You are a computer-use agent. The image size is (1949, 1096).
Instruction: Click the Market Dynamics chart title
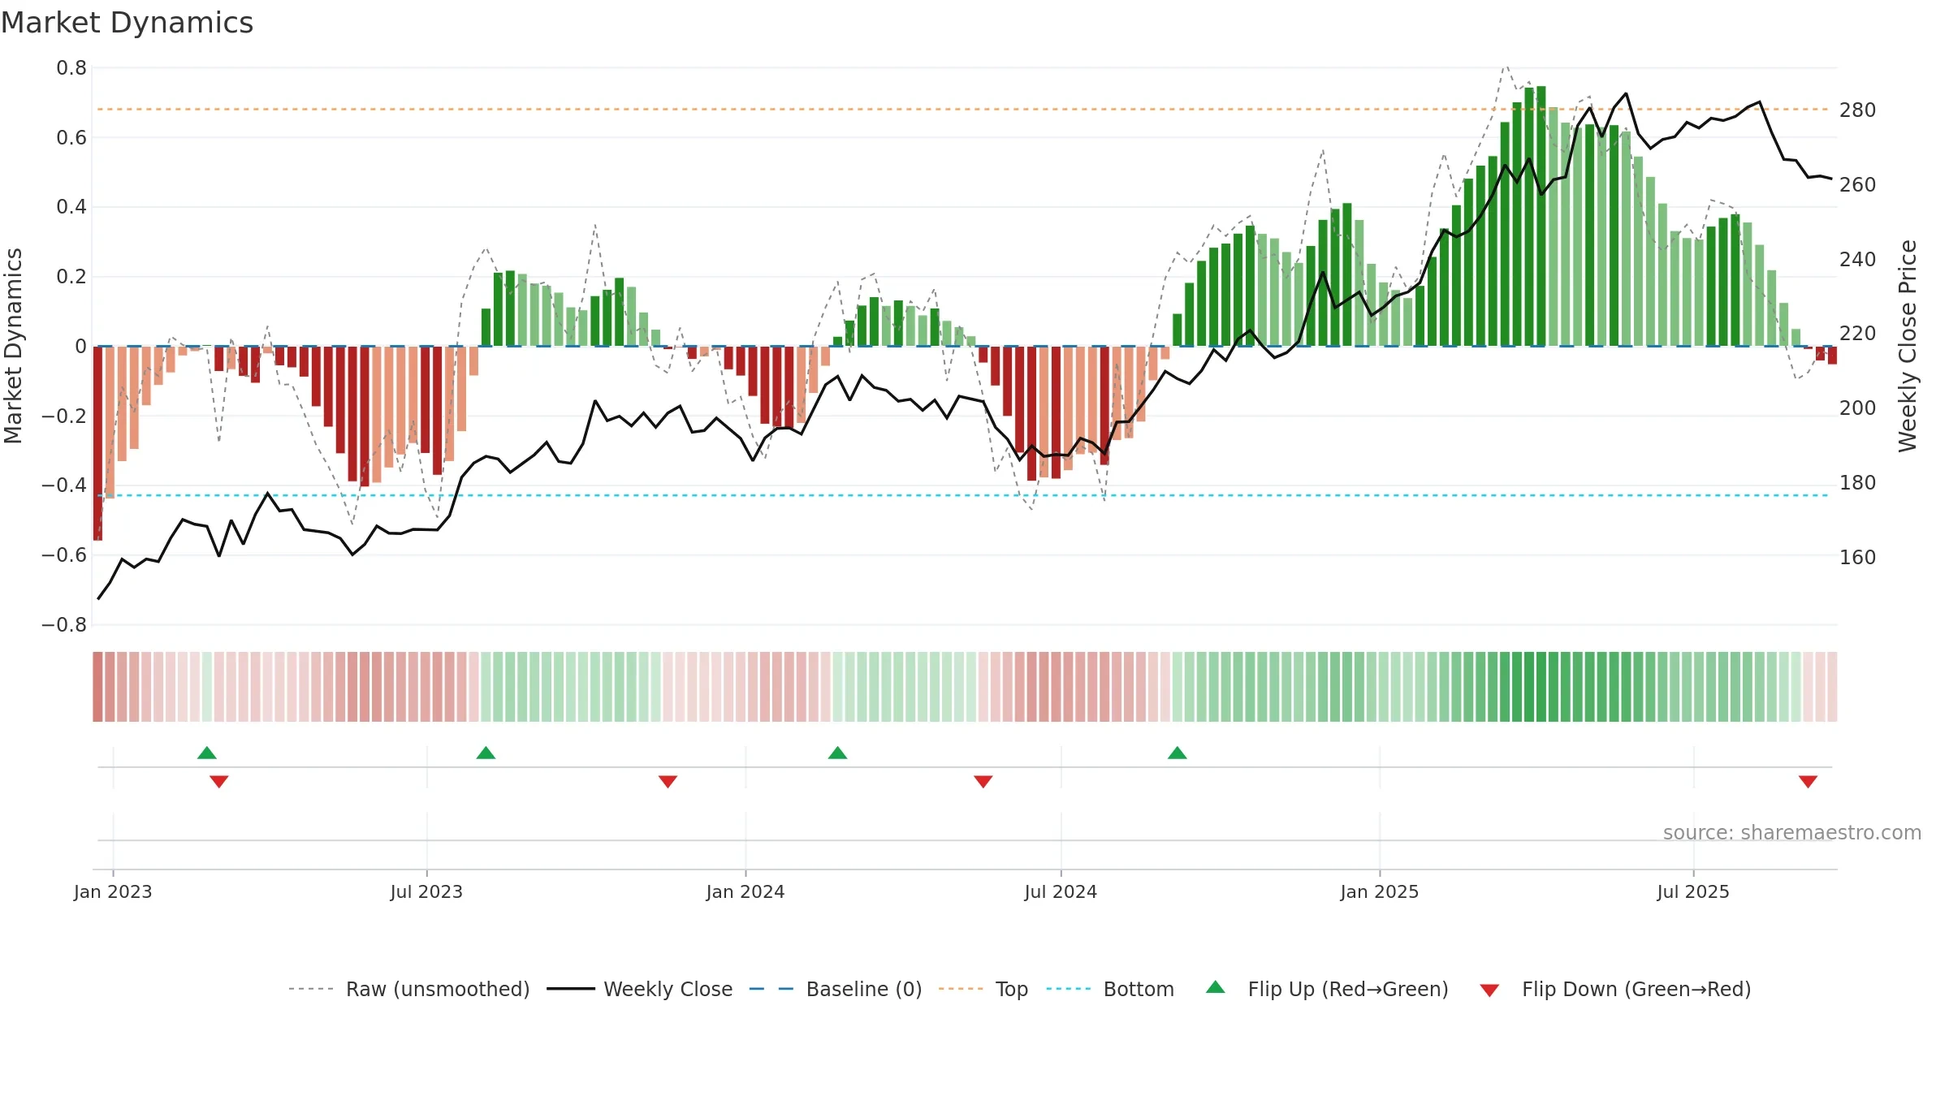(x=127, y=23)
